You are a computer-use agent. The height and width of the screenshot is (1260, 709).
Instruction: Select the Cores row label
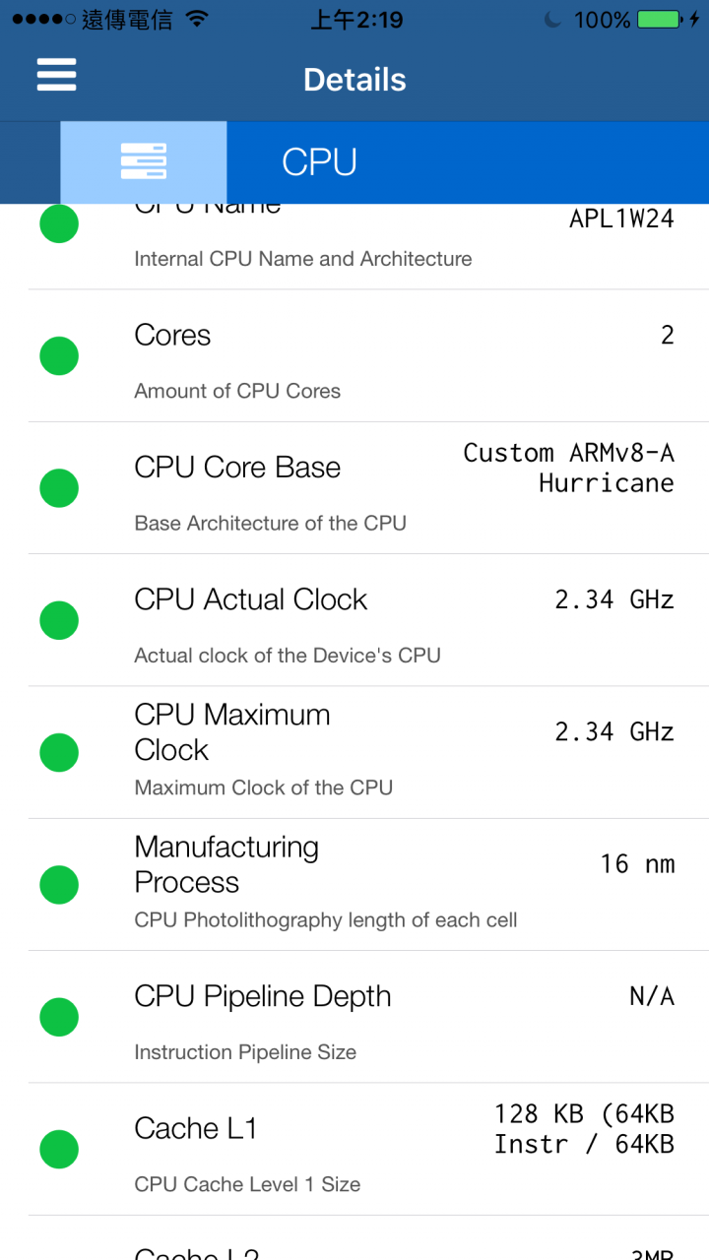172,336
